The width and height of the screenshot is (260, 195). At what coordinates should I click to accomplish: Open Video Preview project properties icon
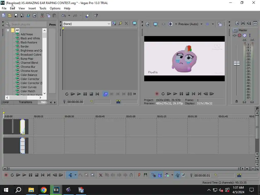tap(148, 24)
